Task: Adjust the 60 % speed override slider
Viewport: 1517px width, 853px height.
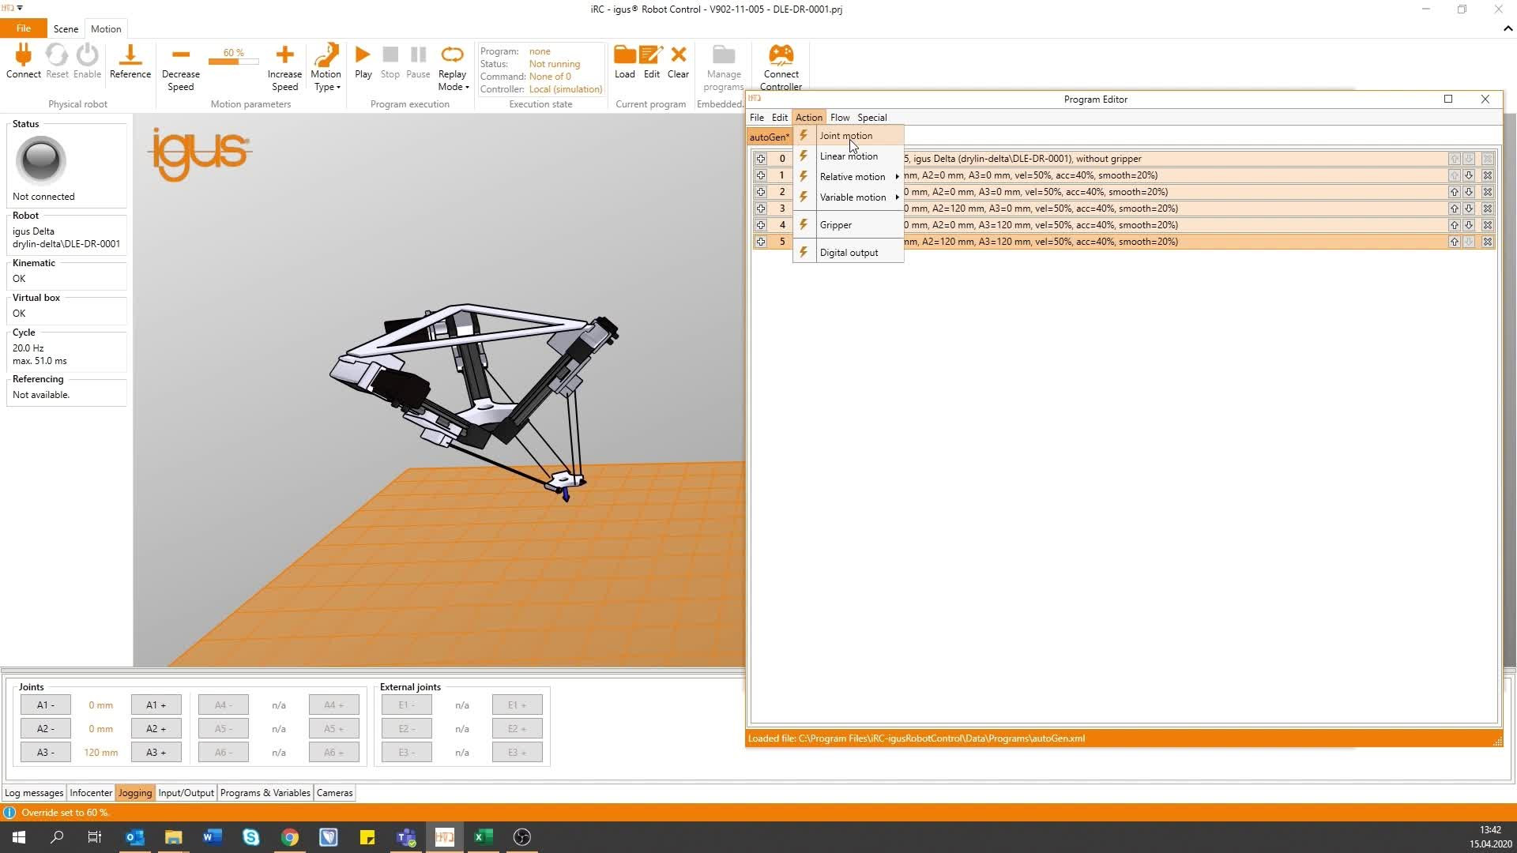Action: click(x=234, y=61)
